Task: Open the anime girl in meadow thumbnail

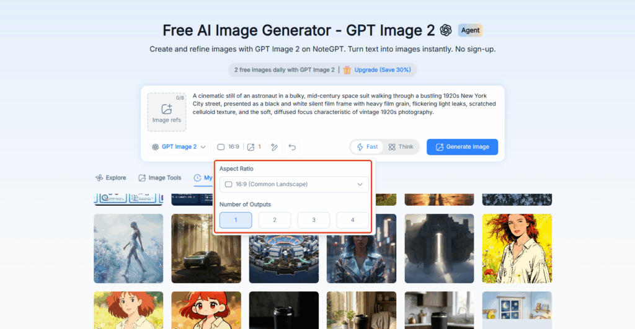Action: tap(128, 310)
